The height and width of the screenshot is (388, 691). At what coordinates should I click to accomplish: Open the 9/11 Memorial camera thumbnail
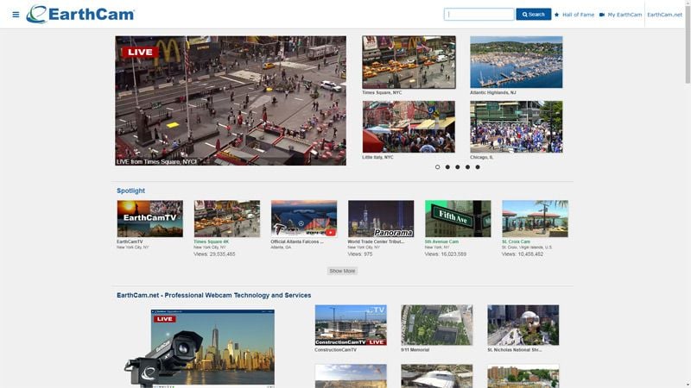pyautogui.click(x=436, y=325)
